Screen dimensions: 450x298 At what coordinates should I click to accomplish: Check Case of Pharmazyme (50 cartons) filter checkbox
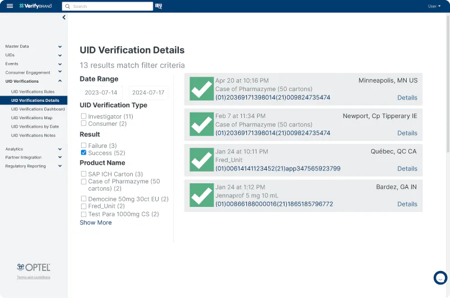pyautogui.click(x=83, y=182)
